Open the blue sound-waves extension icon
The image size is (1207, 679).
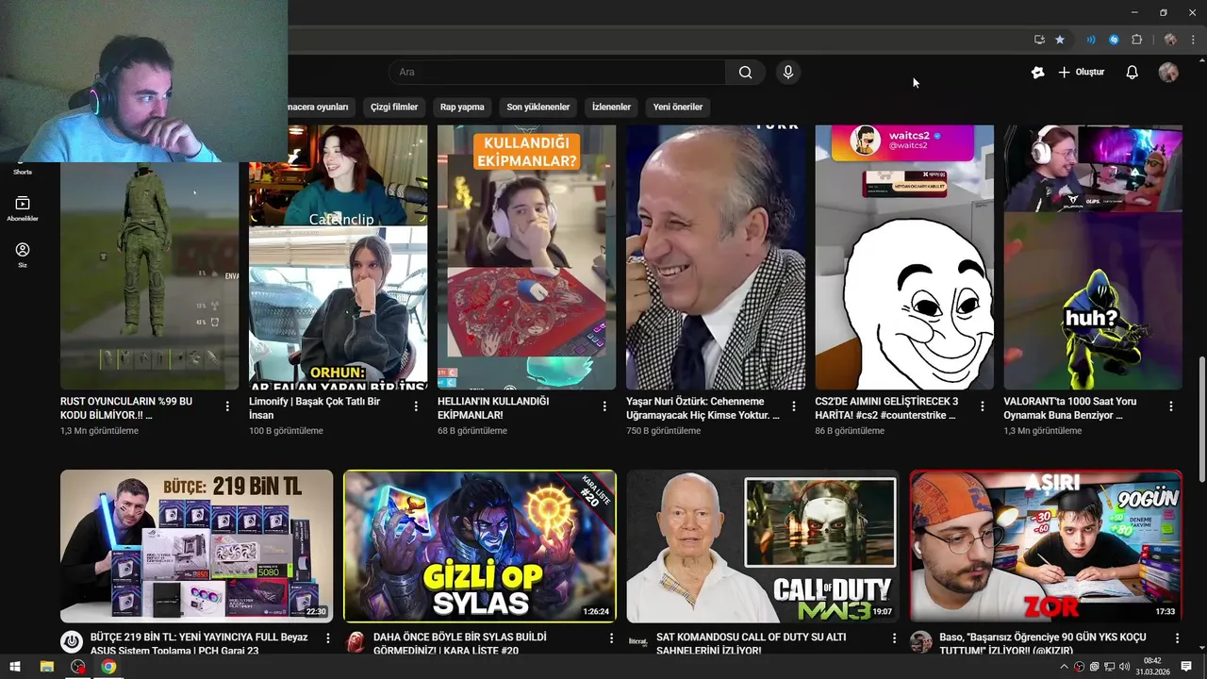1091,40
